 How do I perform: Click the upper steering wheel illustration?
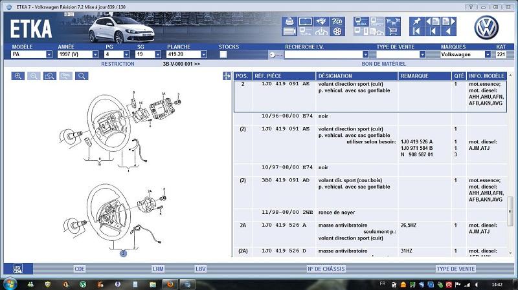tap(109, 123)
